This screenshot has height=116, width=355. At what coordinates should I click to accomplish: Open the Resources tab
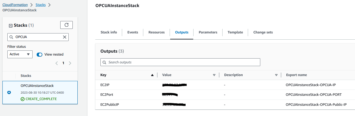click(x=157, y=32)
